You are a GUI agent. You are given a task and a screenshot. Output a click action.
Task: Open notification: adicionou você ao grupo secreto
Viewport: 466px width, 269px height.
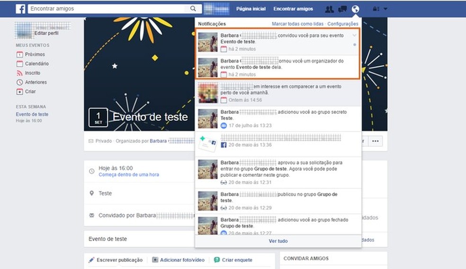pos(278,119)
